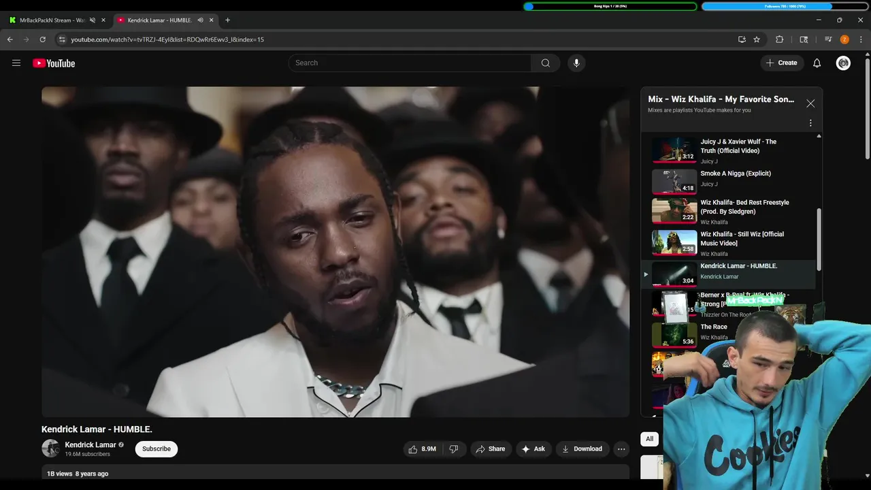Subscribe to Kendrick Lamar channel
The image size is (871, 490).
(x=157, y=449)
